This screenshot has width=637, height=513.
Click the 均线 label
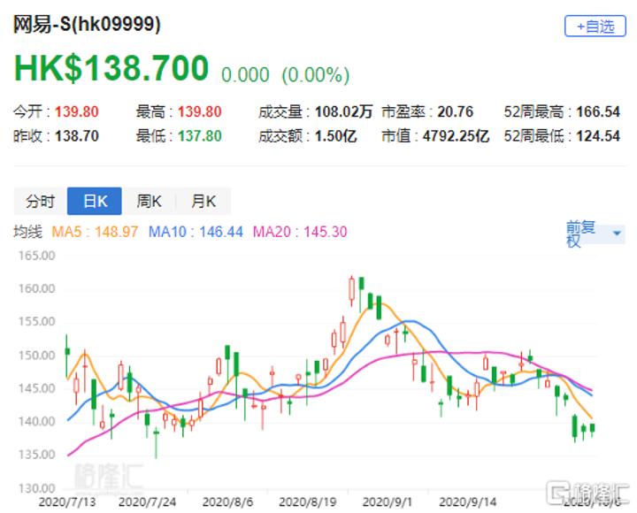click(x=27, y=232)
